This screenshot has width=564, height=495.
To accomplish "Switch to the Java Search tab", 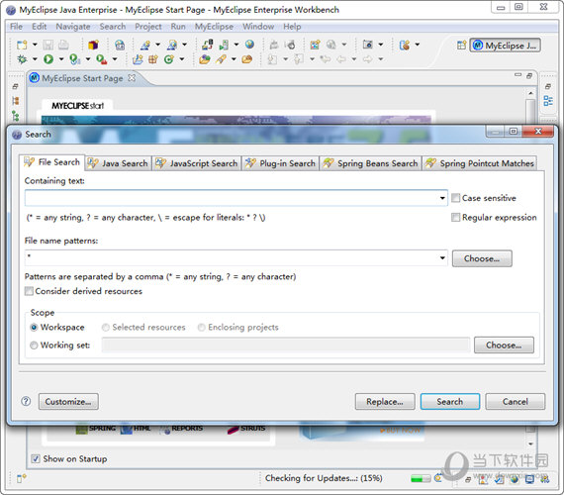I will click(x=118, y=163).
